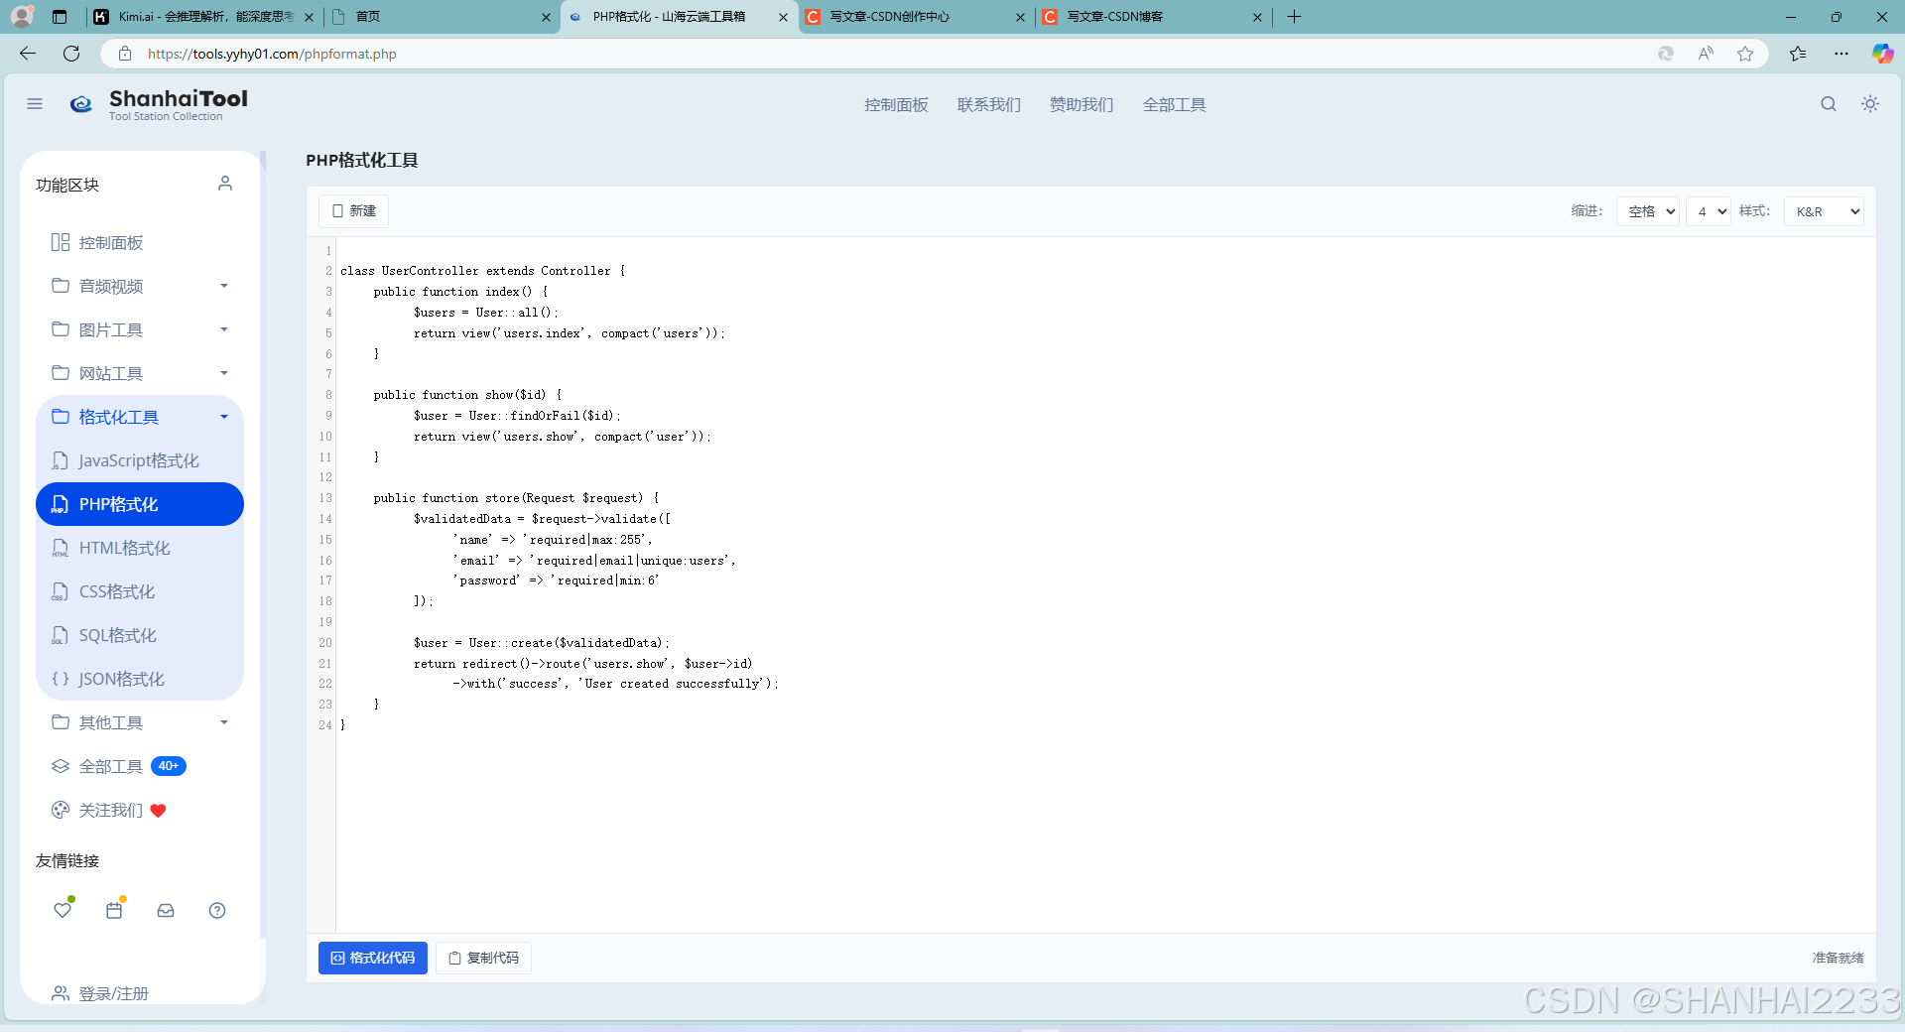Add page to favorites star icon
This screenshot has height=1032, width=1905.
click(1745, 54)
